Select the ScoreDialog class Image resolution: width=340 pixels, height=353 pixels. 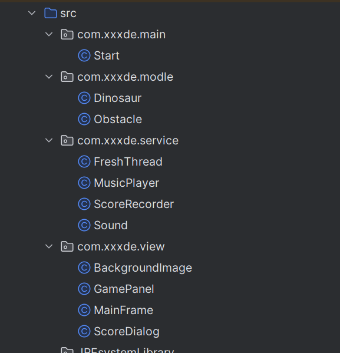tap(127, 332)
